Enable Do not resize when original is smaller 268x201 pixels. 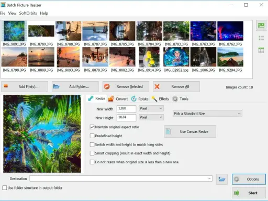tap(92, 162)
